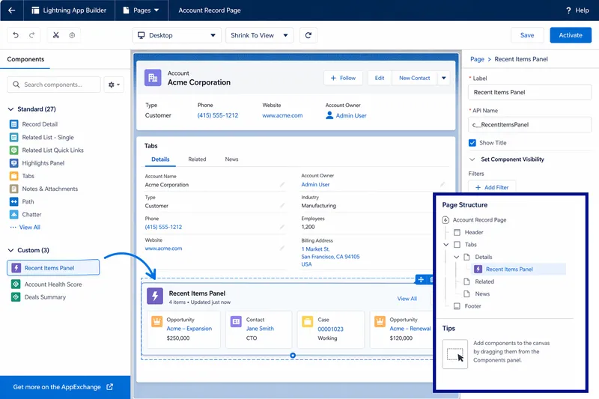Select the Footer node in Page Structure

[467, 306]
